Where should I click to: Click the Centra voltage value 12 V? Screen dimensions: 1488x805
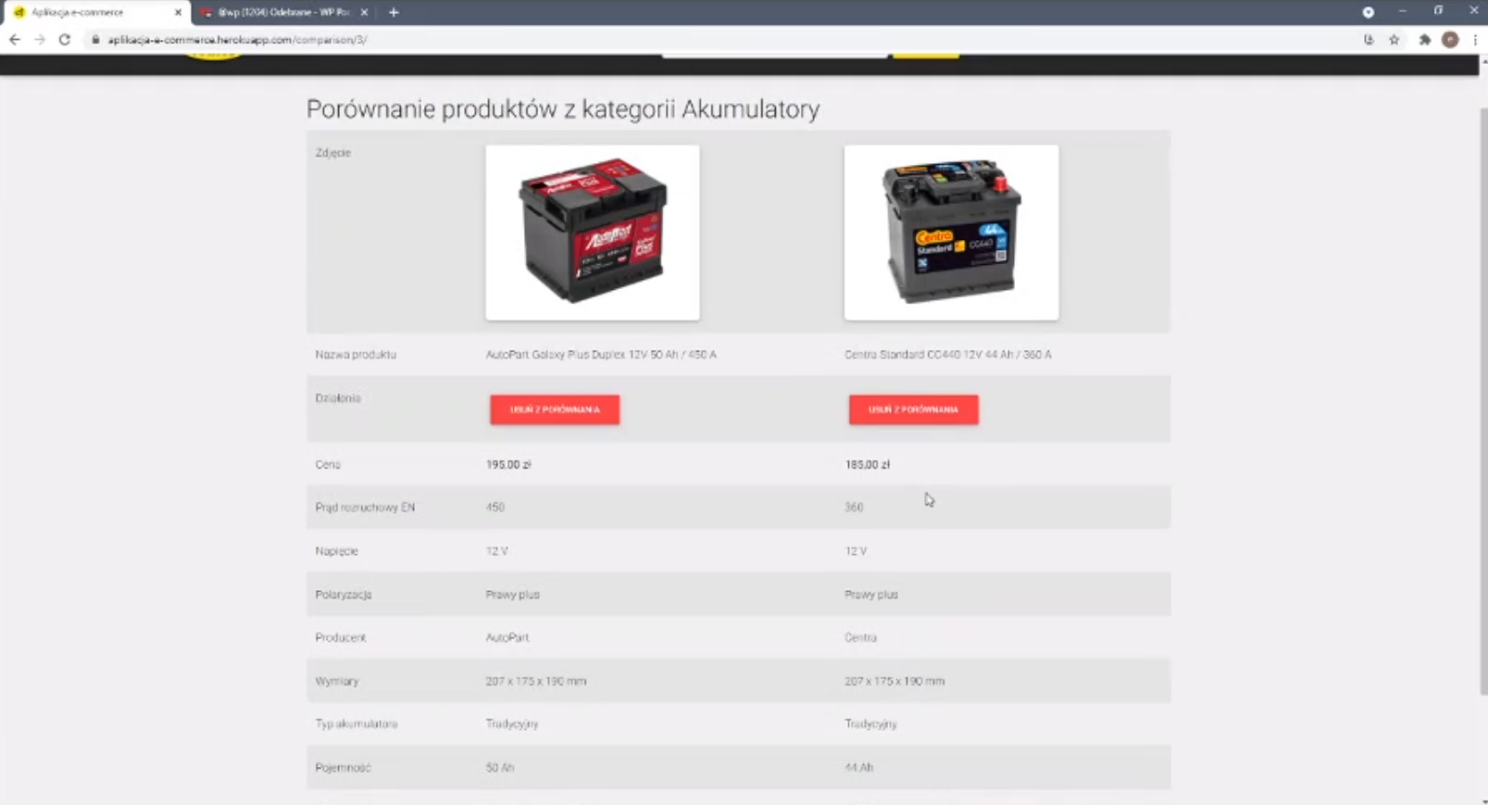pos(856,551)
